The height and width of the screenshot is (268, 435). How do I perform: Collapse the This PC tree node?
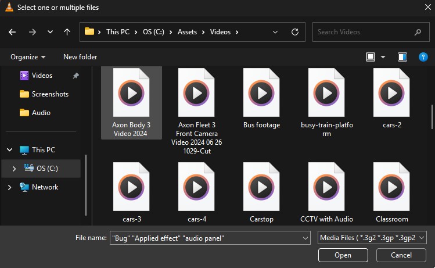[x=10, y=150]
